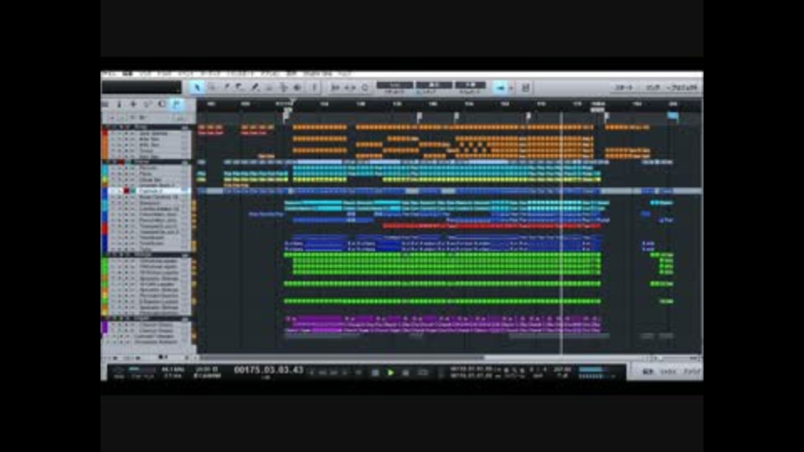804x452 pixels.
Task: Select the Bend tool
Action: (x=283, y=88)
